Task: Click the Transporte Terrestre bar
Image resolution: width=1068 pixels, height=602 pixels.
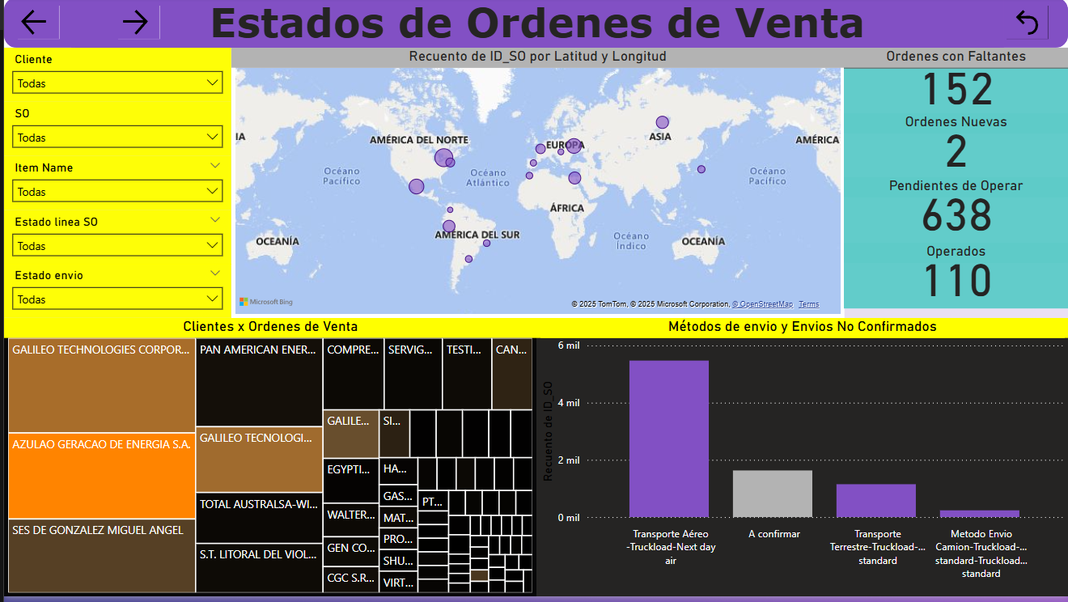Action: click(x=876, y=501)
